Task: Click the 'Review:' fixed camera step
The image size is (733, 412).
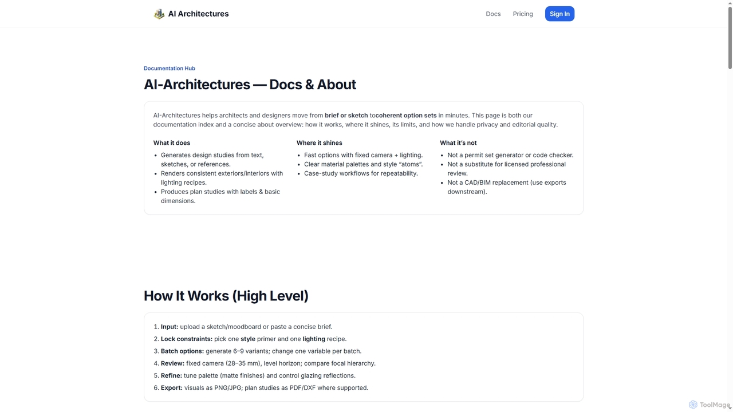Action: tap(268, 363)
